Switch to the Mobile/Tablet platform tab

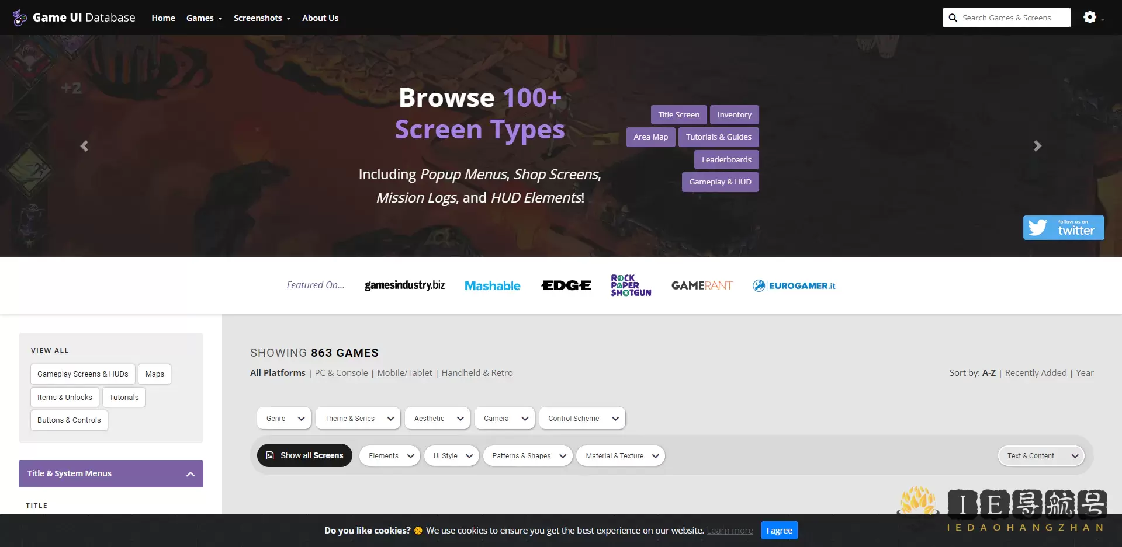404,372
